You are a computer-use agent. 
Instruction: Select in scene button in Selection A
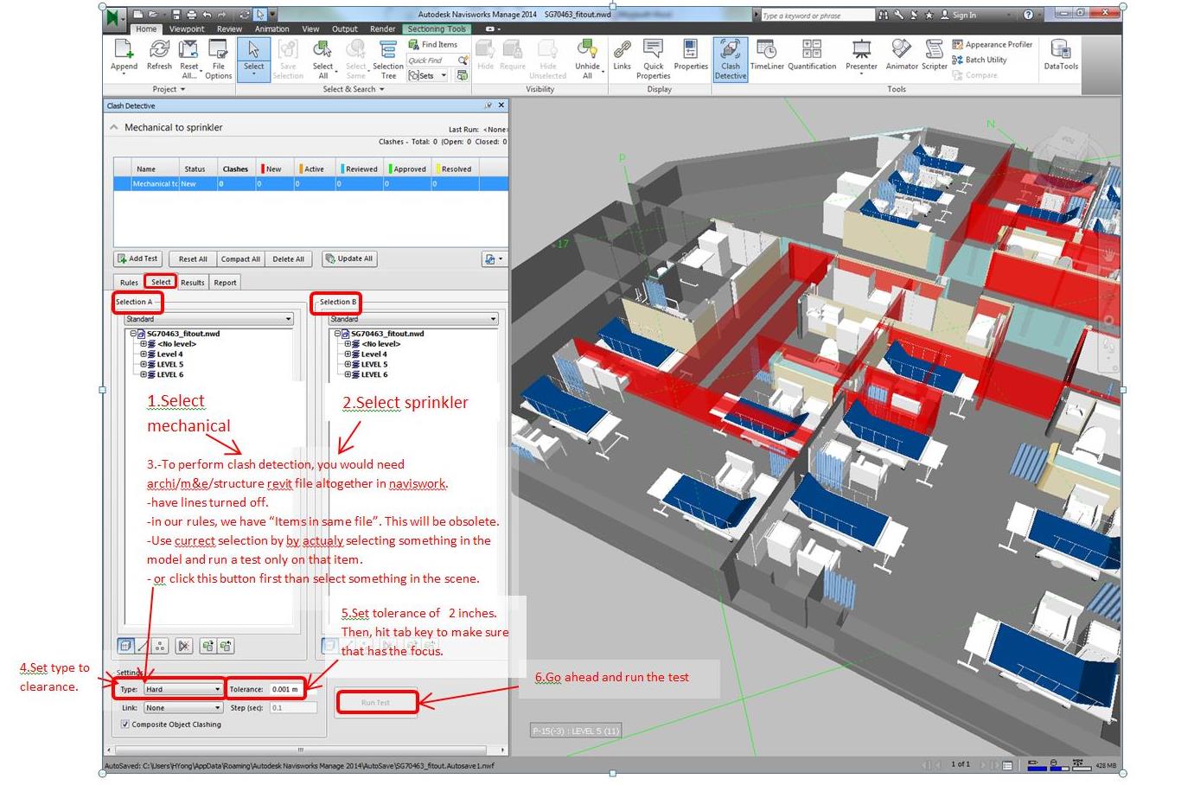(226, 646)
